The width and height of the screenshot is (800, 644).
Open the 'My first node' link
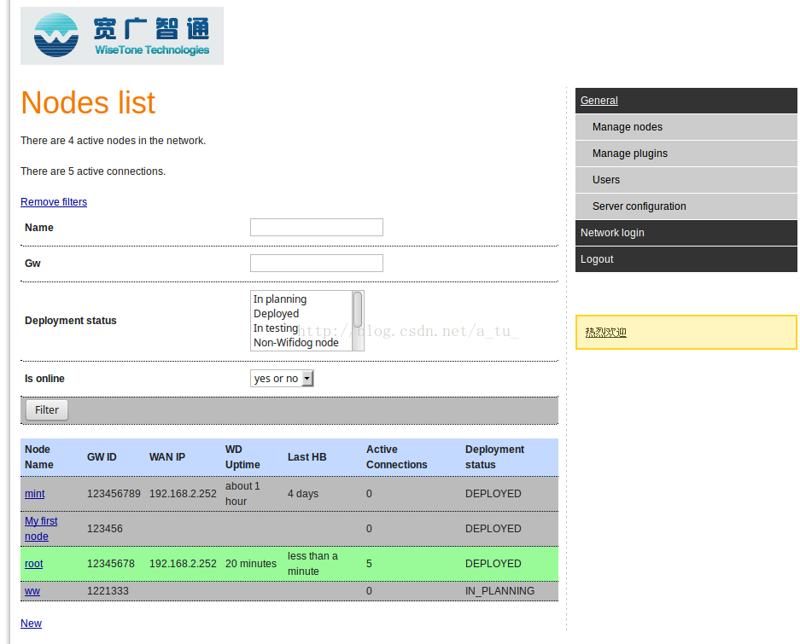(x=41, y=529)
